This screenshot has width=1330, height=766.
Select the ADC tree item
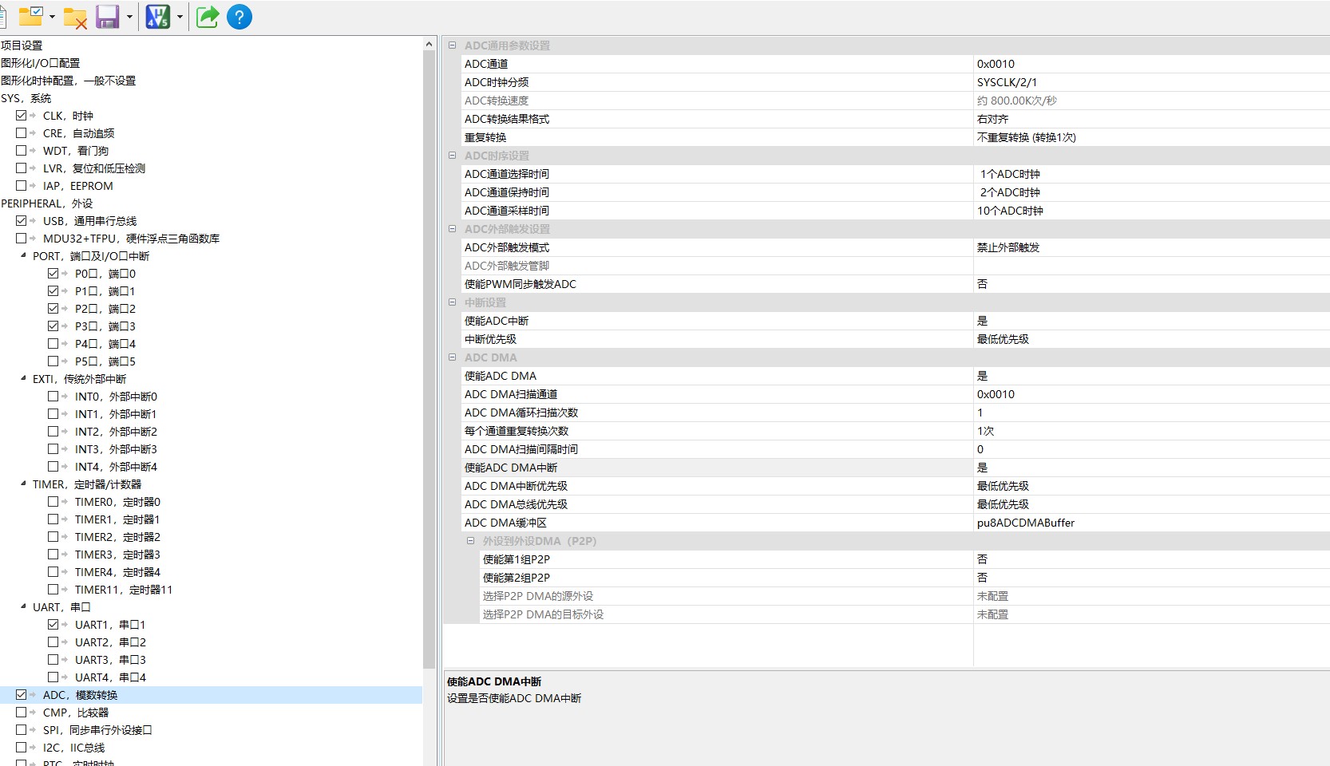(x=80, y=695)
